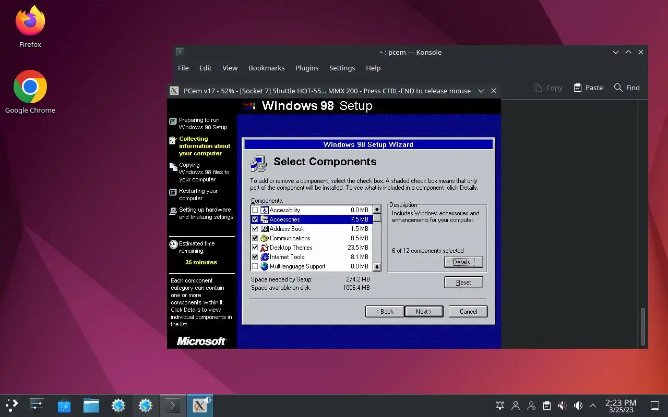This screenshot has height=417, width=668.
Task: Click the Multilanguage Support globe icon
Action: click(265, 266)
